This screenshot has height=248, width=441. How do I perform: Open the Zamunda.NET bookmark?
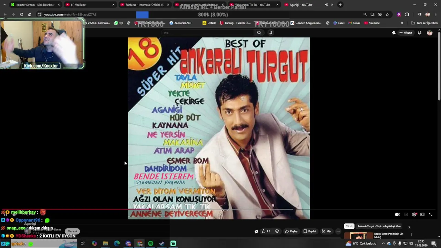[x=181, y=23]
